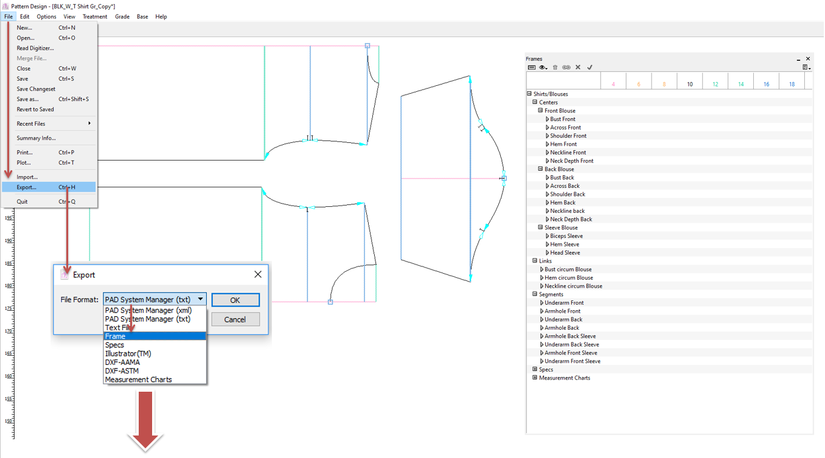Click the chain link icon in Frames toolbar
825x458 pixels.
coord(566,68)
